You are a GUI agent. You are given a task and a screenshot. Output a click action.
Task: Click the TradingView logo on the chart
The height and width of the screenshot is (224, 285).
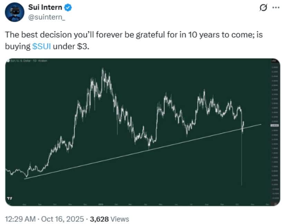point(9,198)
